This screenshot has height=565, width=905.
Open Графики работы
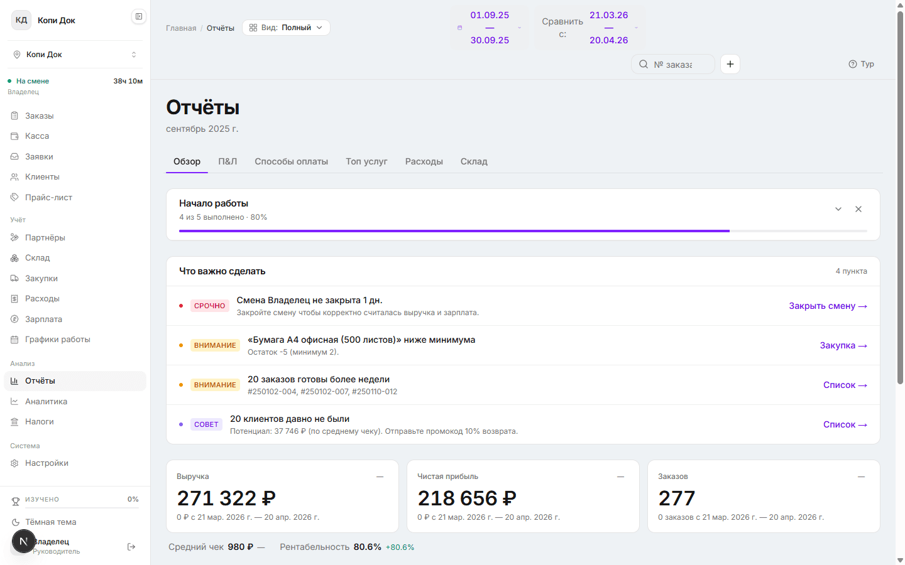(x=75, y=340)
